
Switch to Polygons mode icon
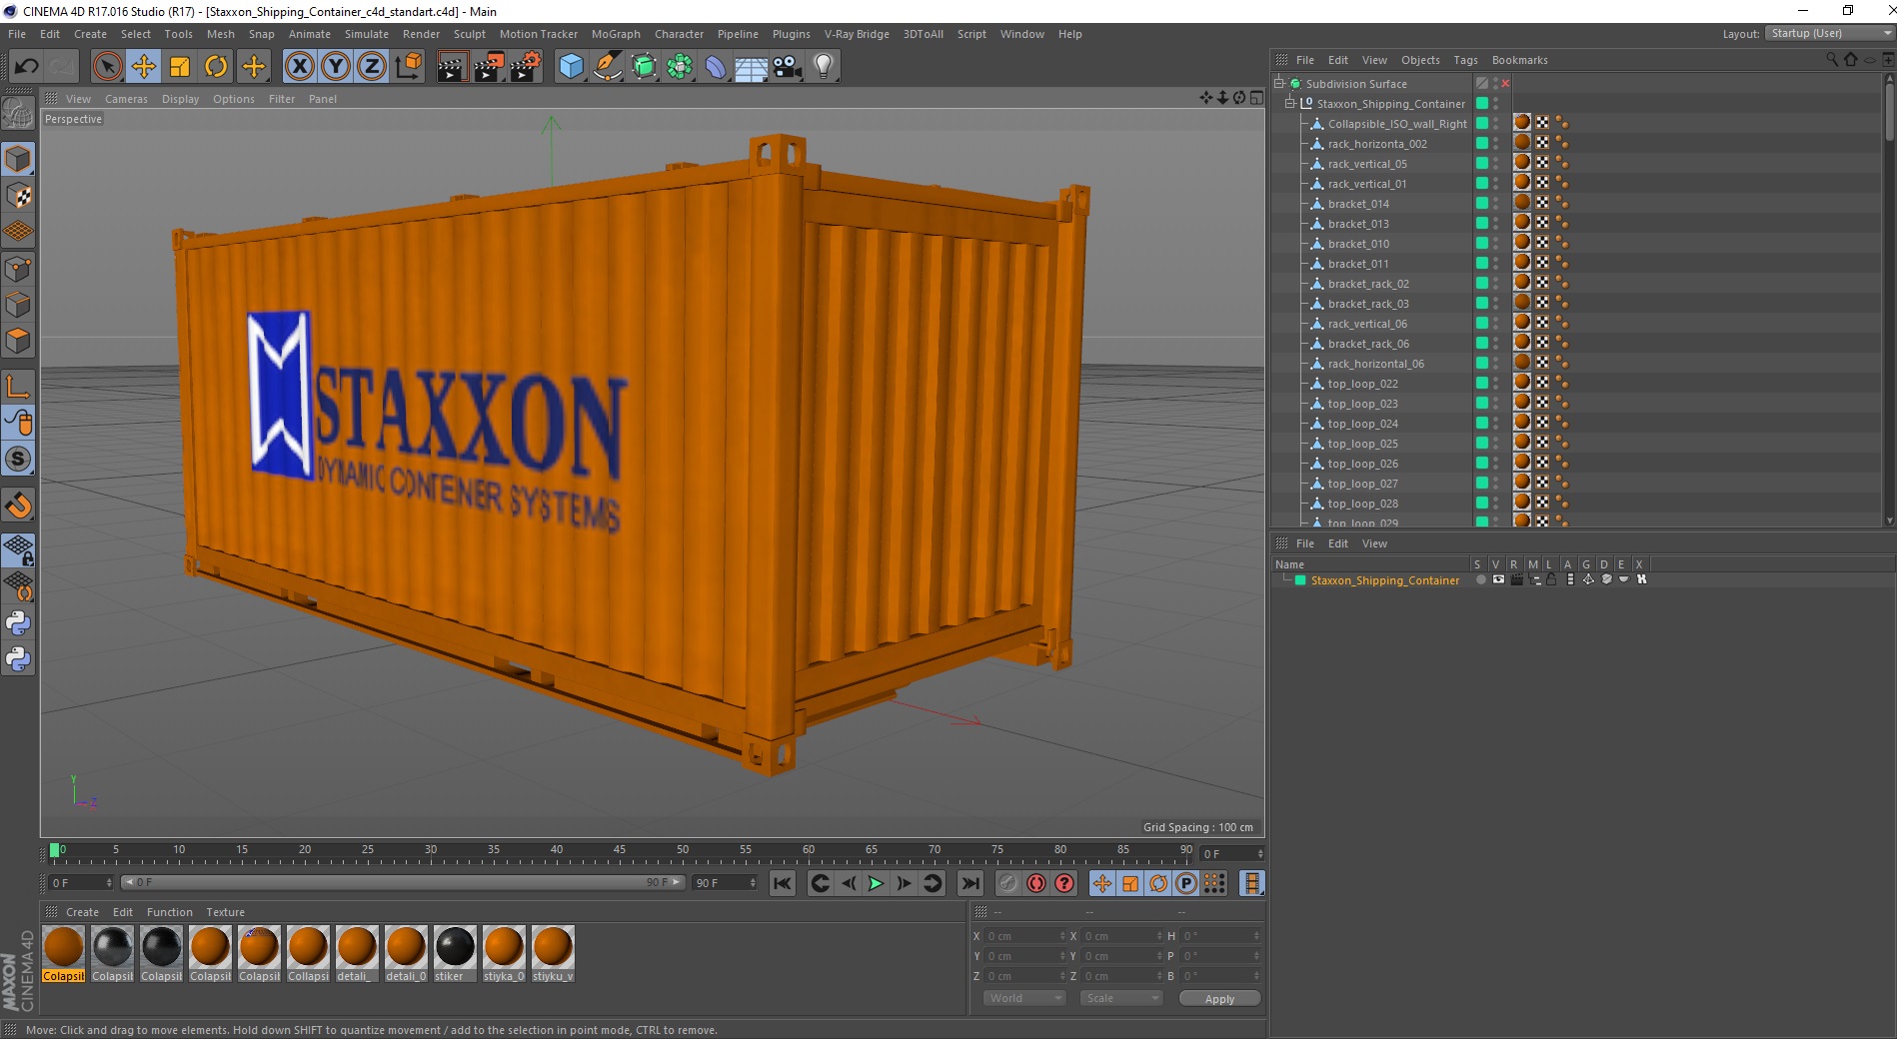(18, 340)
